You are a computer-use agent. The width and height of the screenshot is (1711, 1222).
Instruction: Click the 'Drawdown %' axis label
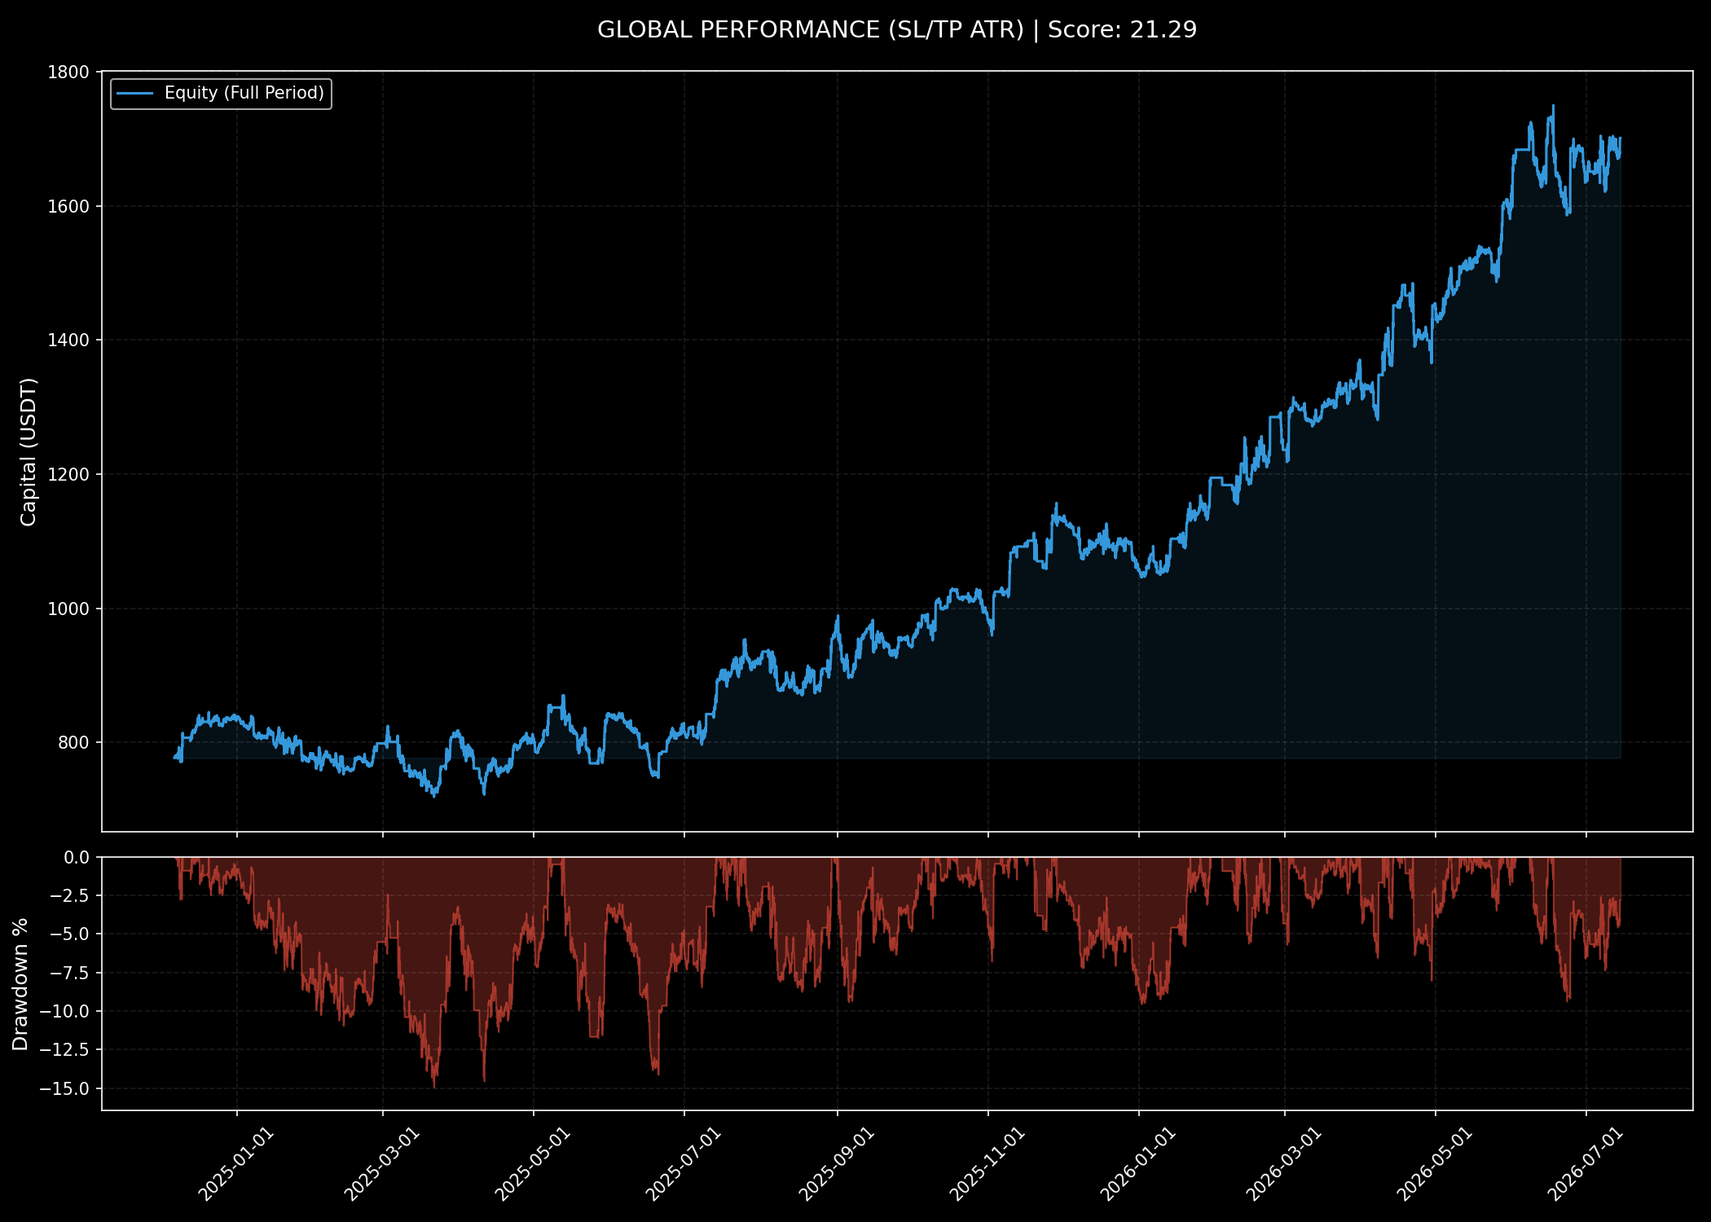tap(20, 983)
